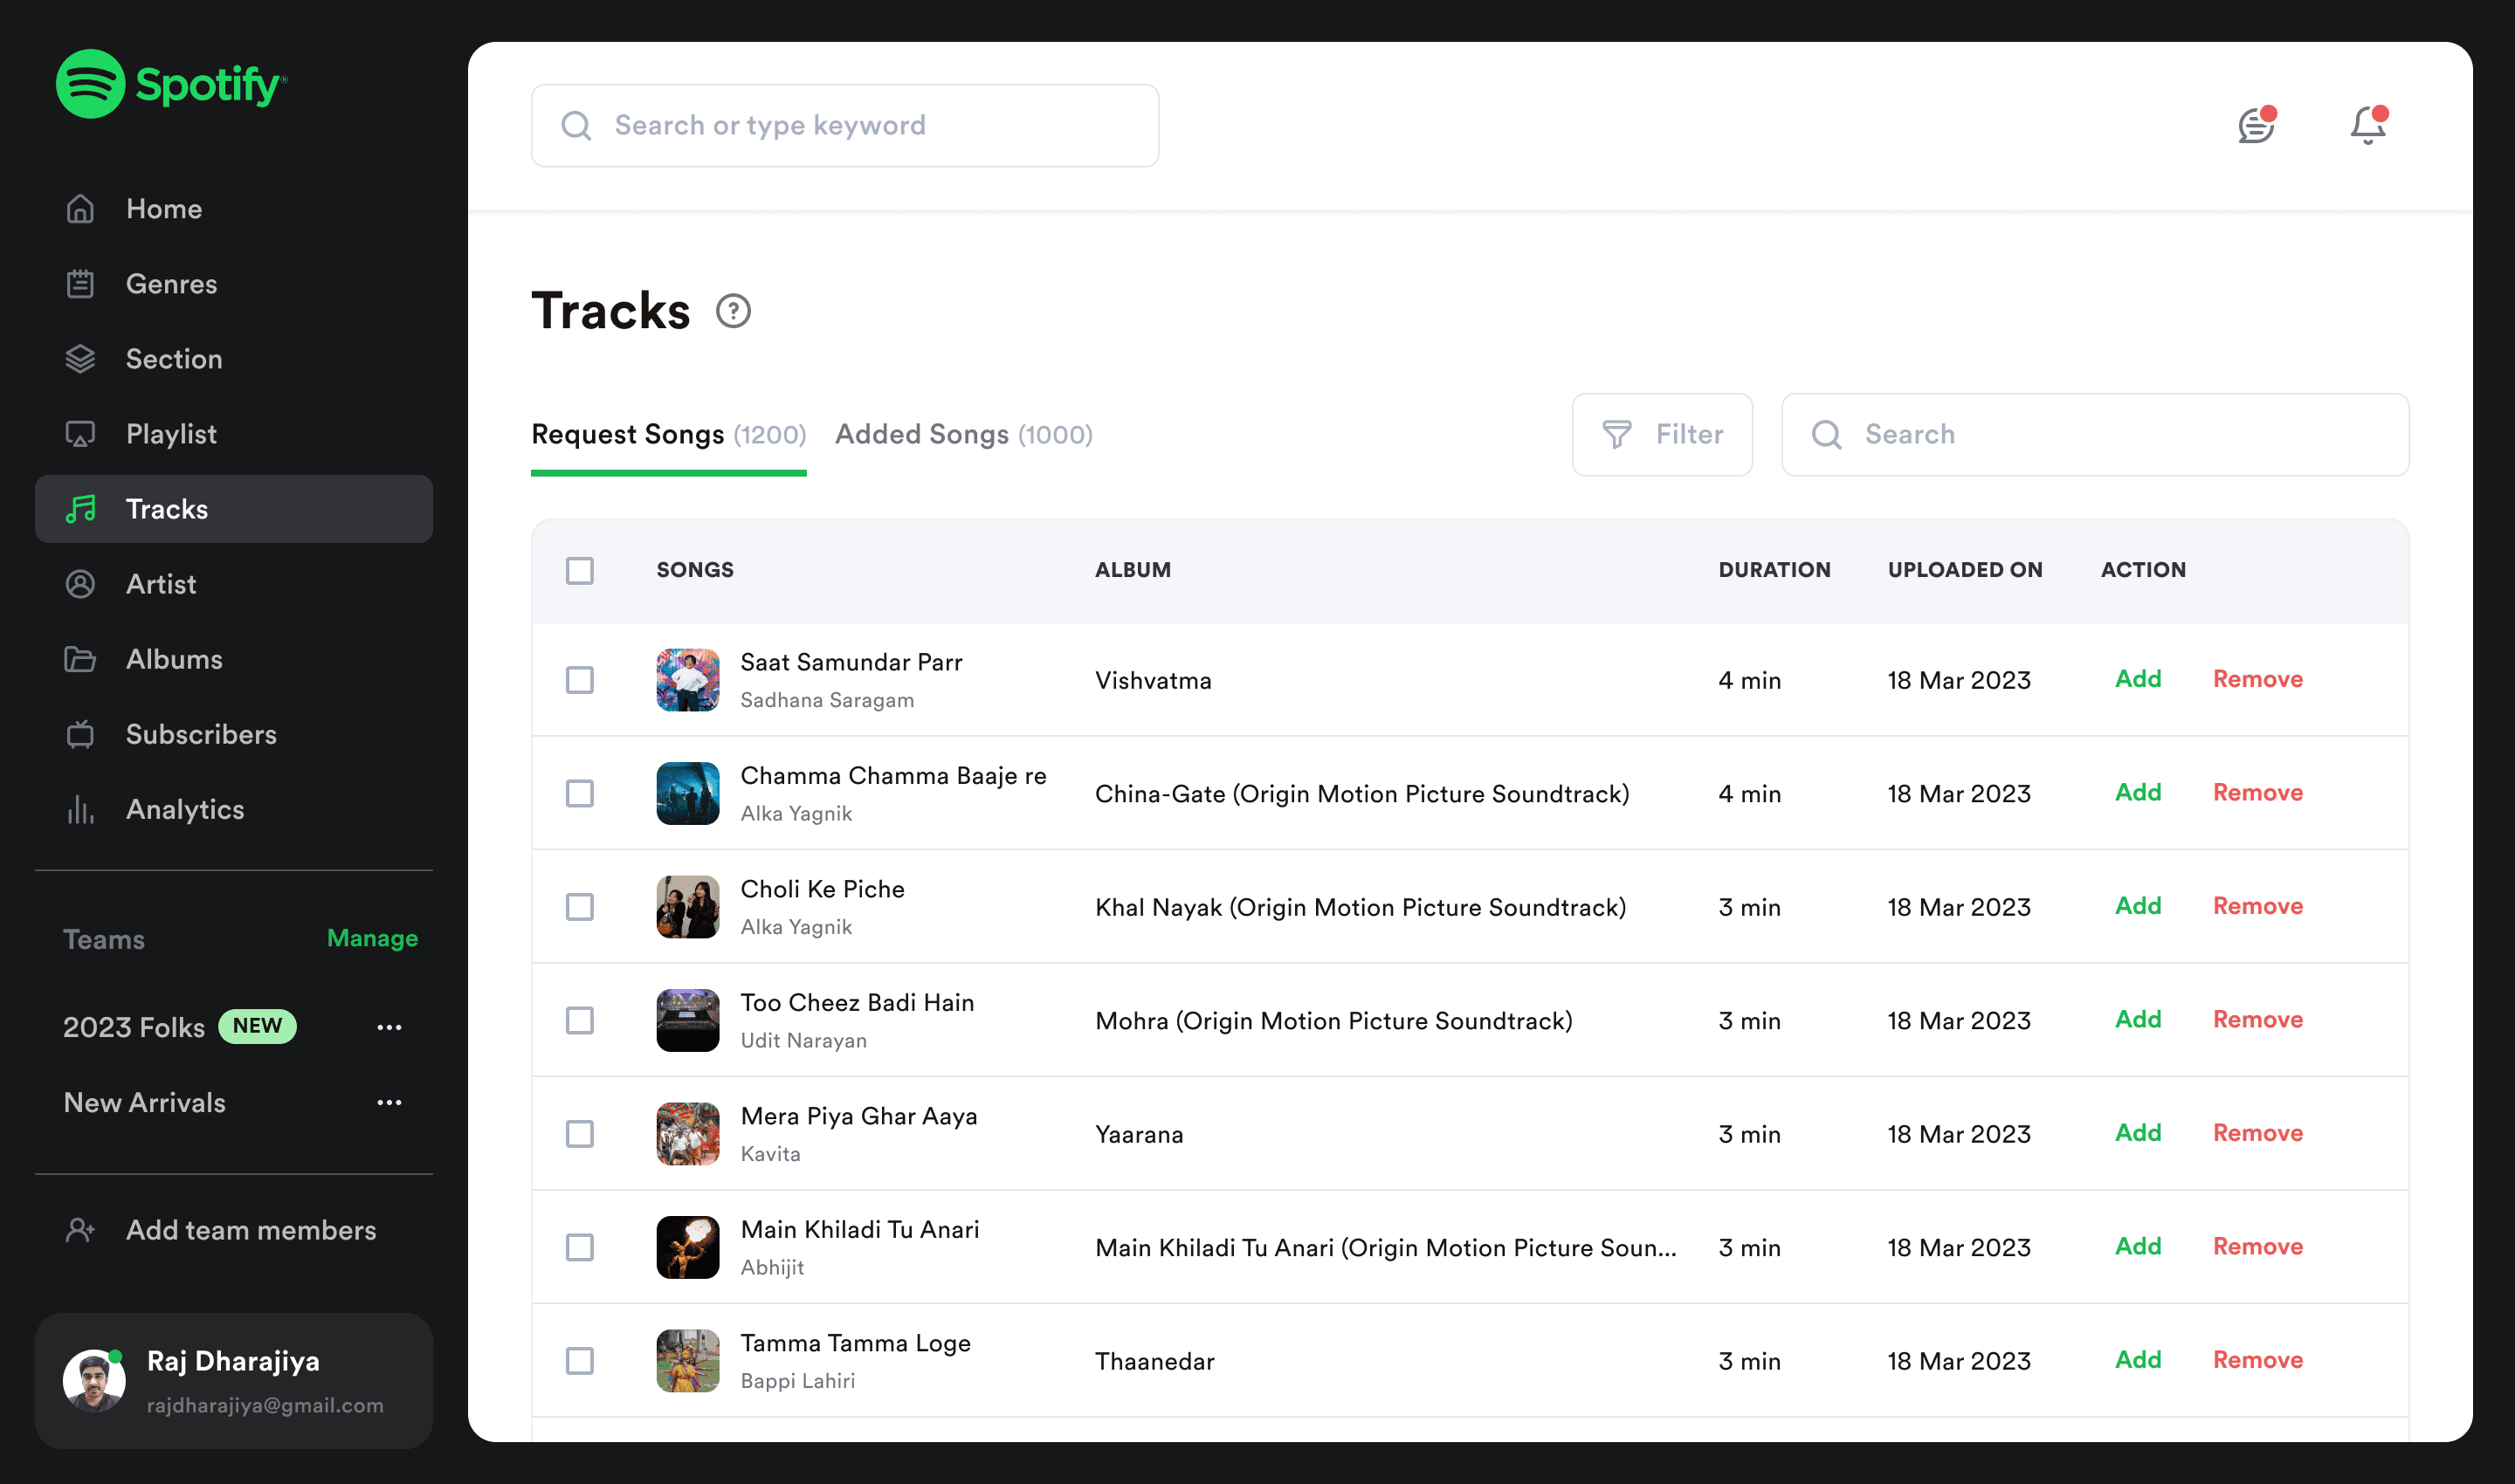Check the Too Cheez Badi Hain checkbox
Image resolution: width=2515 pixels, height=1484 pixels.
pyautogui.click(x=580, y=1021)
